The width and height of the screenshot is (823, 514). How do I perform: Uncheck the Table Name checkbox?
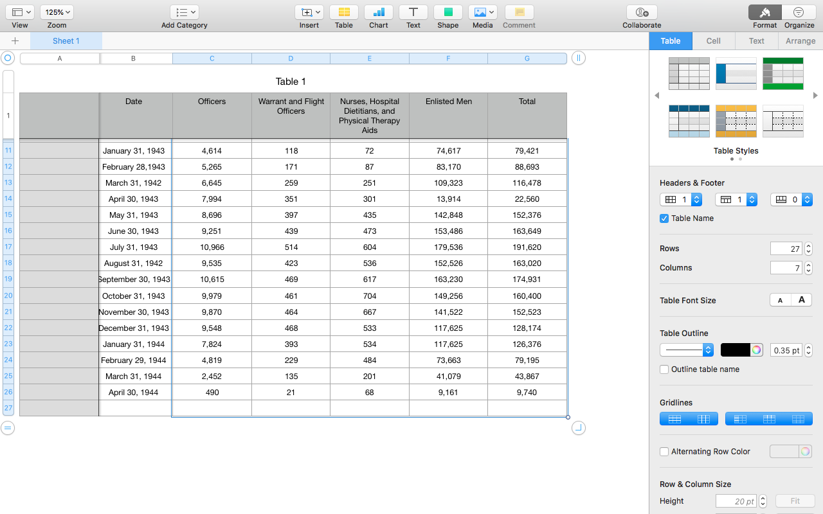pyautogui.click(x=664, y=218)
